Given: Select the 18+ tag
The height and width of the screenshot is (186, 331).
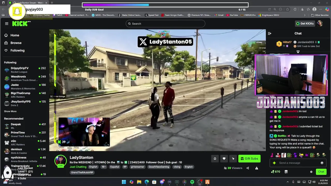Looking at the screenshot, I should pyautogui.click(x=104, y=167).
